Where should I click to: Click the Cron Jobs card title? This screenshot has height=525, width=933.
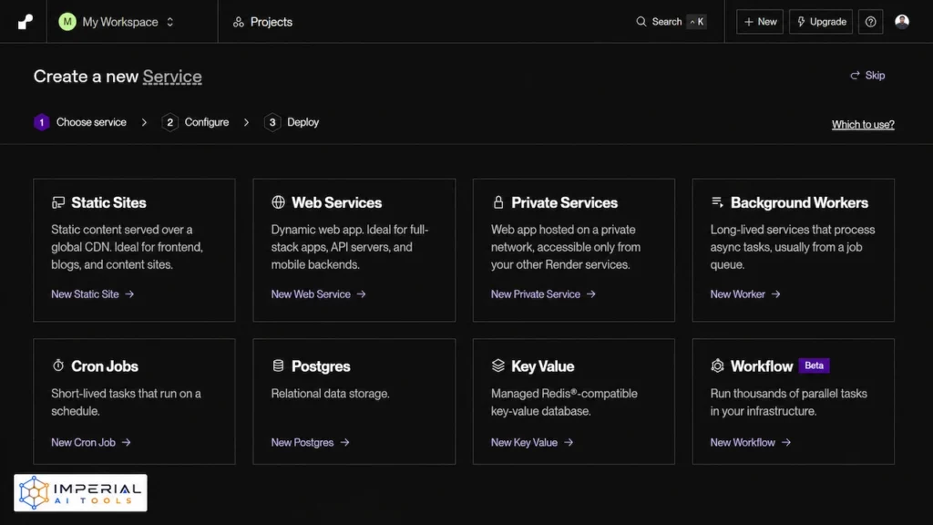(x=105, y=366)
